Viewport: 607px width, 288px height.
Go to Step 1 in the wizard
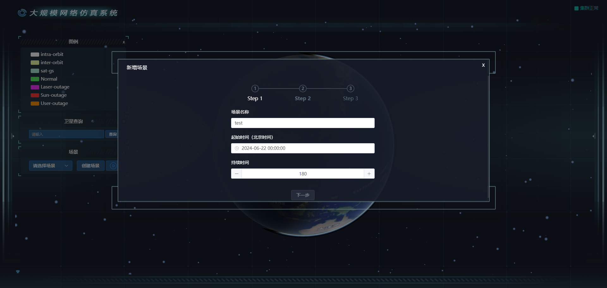255,89
